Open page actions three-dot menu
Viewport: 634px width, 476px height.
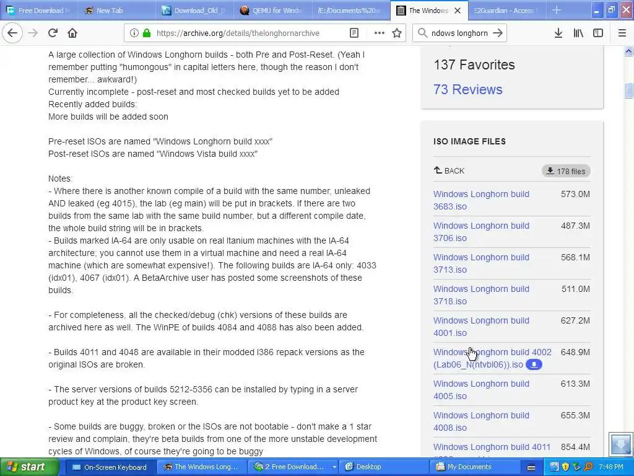pyautogui.click(x=380, y=33)
